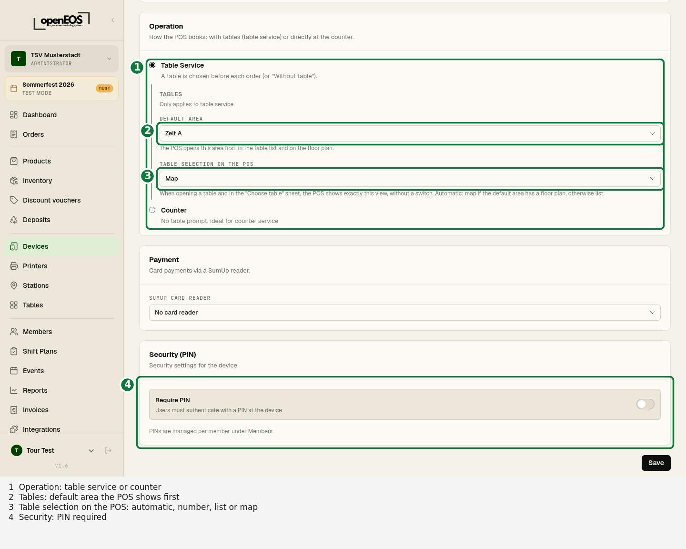
Task: Open the SumUp card reader dropdown
Action: tap(405, 313)
